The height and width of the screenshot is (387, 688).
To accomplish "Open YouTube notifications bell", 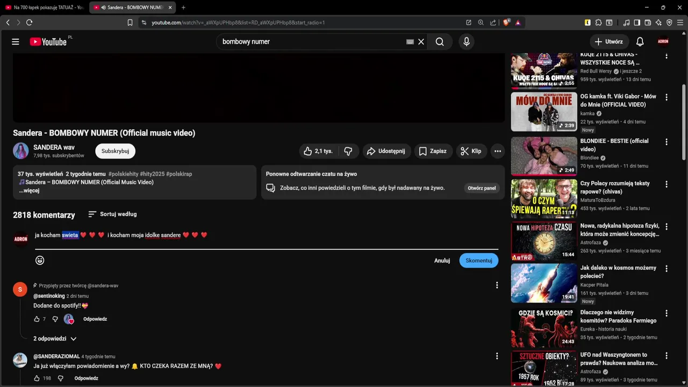I will point(640,42).
